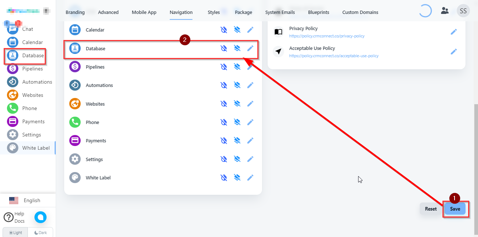Toggle desktop visibility for Payments row

coord(224,141)
